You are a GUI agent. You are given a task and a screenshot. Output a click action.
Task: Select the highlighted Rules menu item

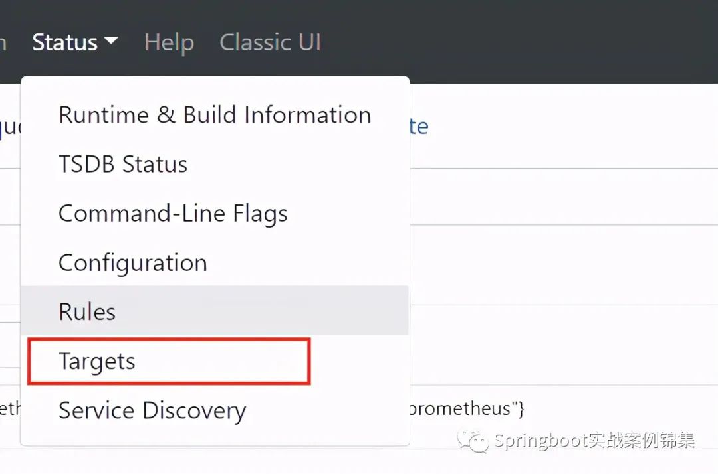[215, 311]
